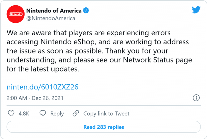This screenshot has width=207, height=139.
Task: Open the ninten.do/6010ZXZ26 link
Action: pos(43,87)
